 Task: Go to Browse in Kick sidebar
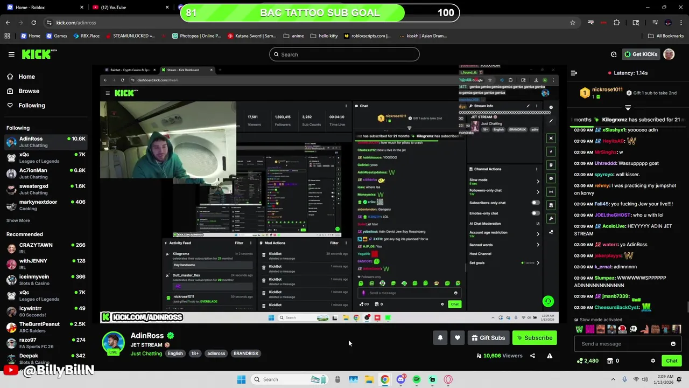[x=24, y=91]
